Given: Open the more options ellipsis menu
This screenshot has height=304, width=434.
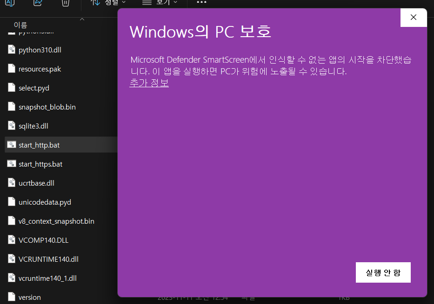Looking at the screenshot, I should coord(201,2).
